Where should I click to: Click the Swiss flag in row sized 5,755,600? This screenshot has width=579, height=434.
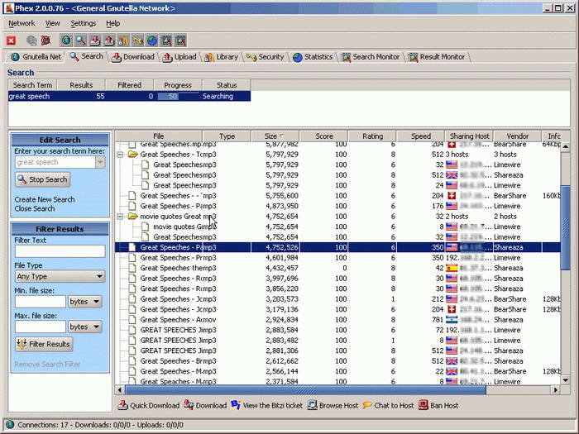tap(452, 196)
